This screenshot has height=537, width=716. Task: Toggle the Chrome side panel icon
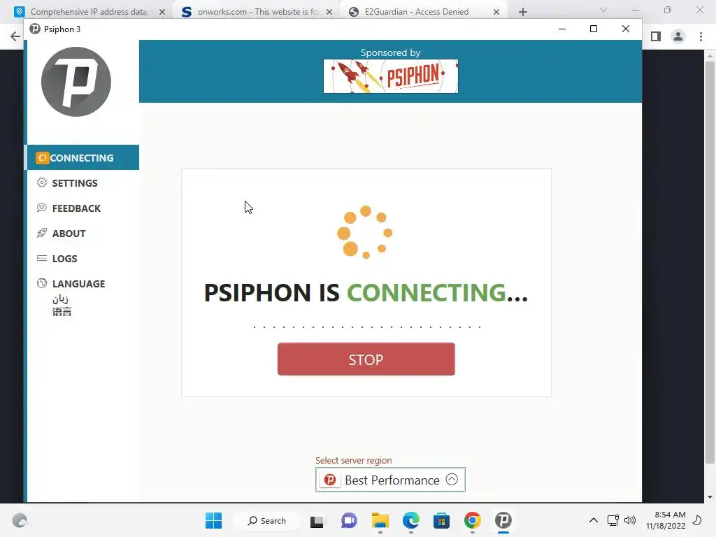pyautogui.click(x=656, y=36)
